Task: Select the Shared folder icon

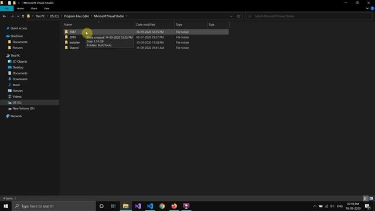Action: [66, 47]
